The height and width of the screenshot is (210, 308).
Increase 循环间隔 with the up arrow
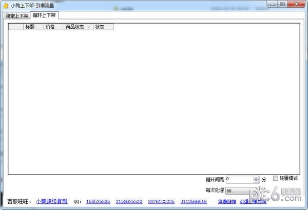point(256,178)
